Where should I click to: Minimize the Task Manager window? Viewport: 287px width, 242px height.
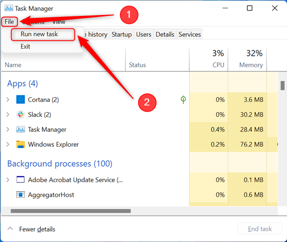[x=225, y=8]
